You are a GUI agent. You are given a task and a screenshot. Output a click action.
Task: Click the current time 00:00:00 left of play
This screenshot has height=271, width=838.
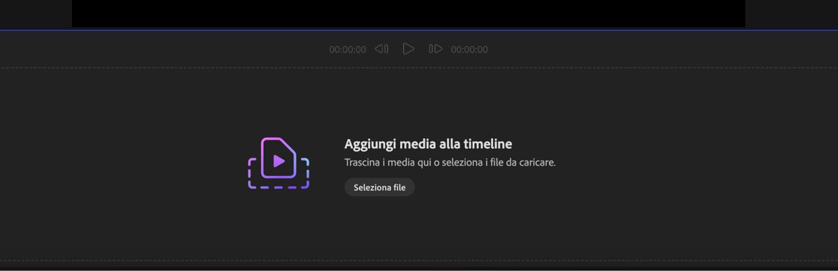(x=348, y=50)
